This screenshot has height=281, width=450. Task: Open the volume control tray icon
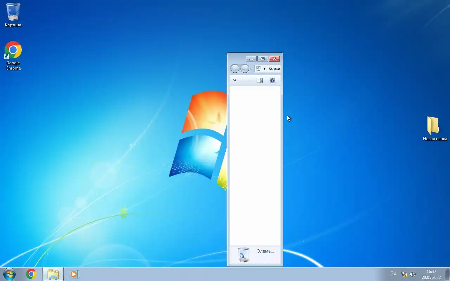pyautogui.click(x=413, y=274)
